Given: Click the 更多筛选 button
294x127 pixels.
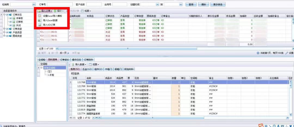Looking at the screenshot, I should coord(218,4).
